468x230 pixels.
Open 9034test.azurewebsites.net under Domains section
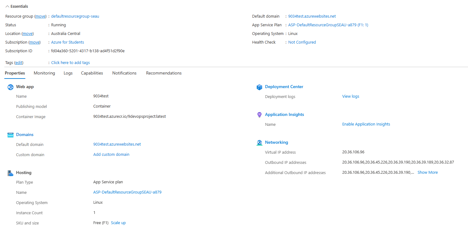pyautogui.click(x=117, y=144)
